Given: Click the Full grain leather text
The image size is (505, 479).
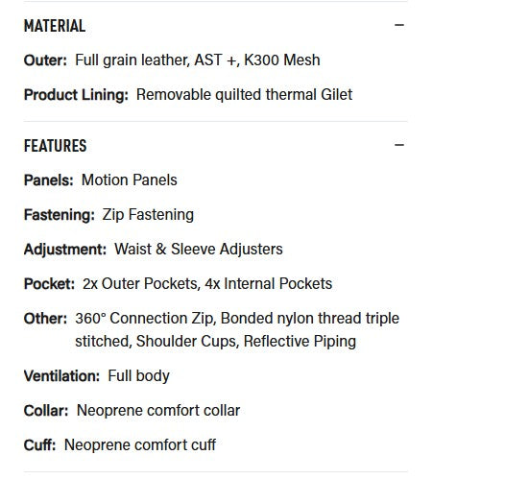Looking at the screenshot, I should [132, 60].
